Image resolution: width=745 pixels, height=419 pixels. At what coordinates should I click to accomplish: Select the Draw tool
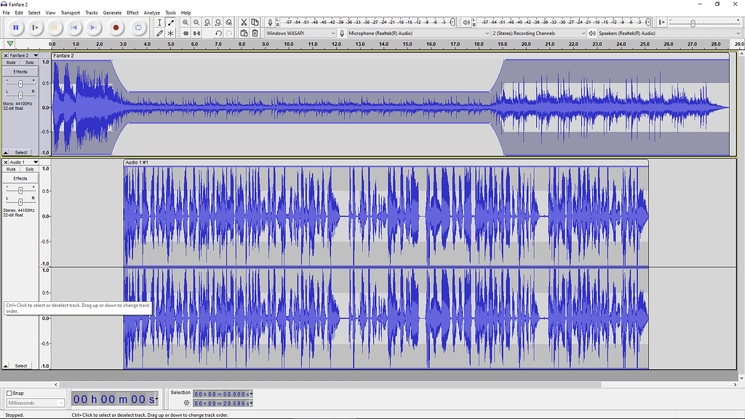pos(159,33)
